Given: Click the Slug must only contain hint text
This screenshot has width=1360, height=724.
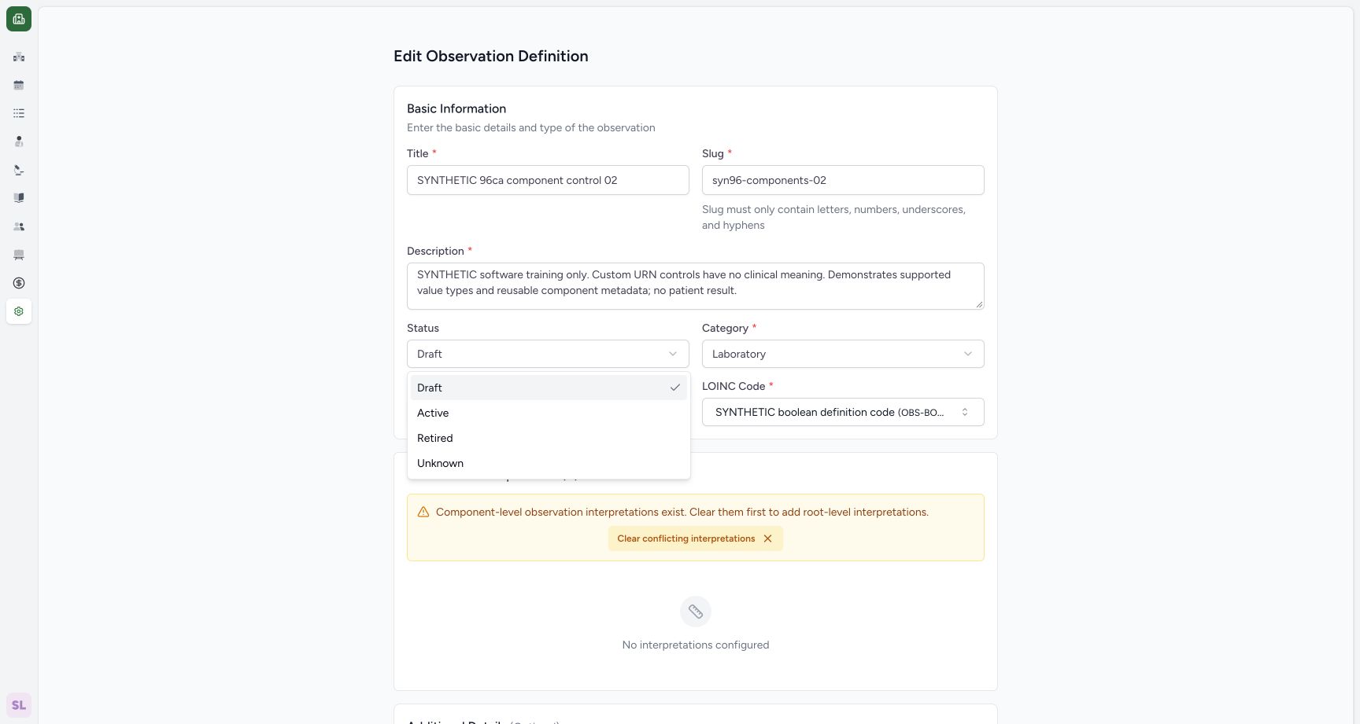Looking at the screenshot, I should pos(833,217).
